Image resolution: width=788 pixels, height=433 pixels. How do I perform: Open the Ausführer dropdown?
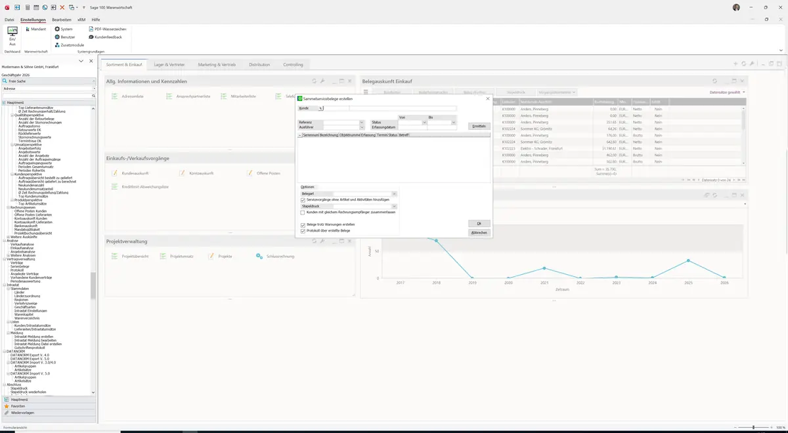click(361, 127)
